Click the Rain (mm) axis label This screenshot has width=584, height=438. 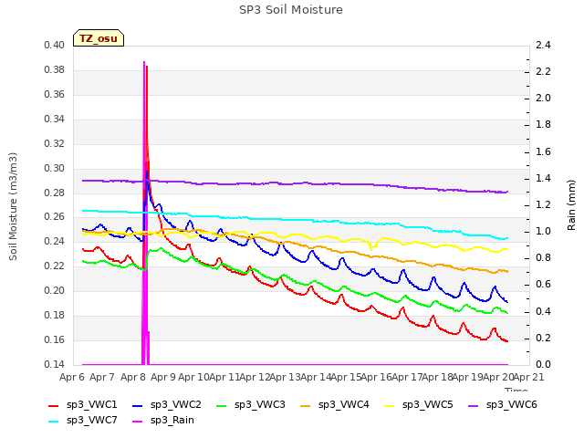pyautogui.click(x=571, y=205)
